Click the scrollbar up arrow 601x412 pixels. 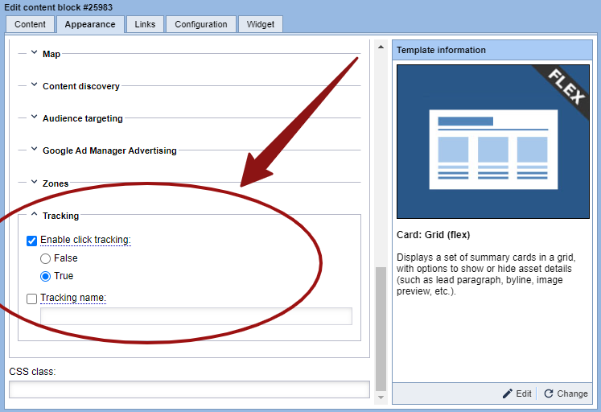(x=381, y=47)
